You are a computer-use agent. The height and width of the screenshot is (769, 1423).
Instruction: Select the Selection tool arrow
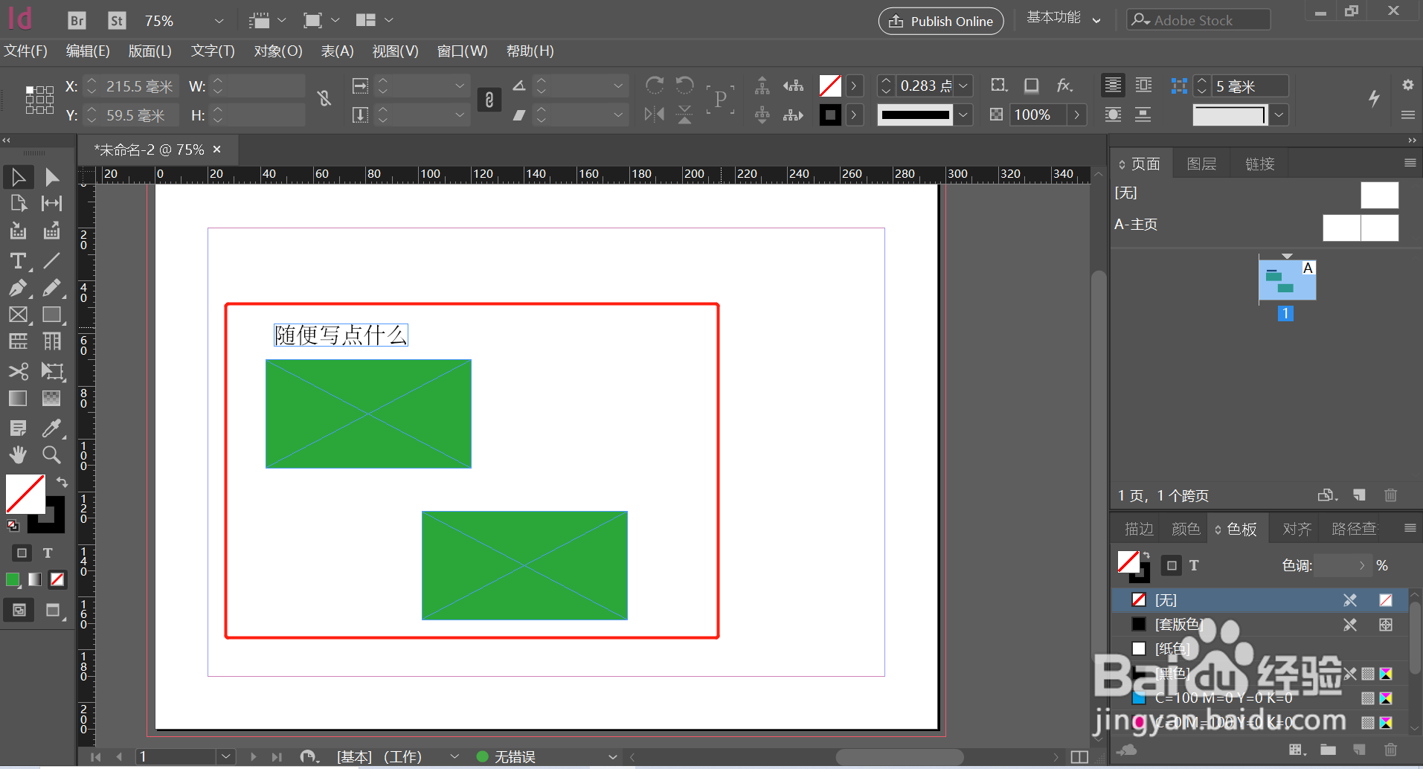[19, 177]
